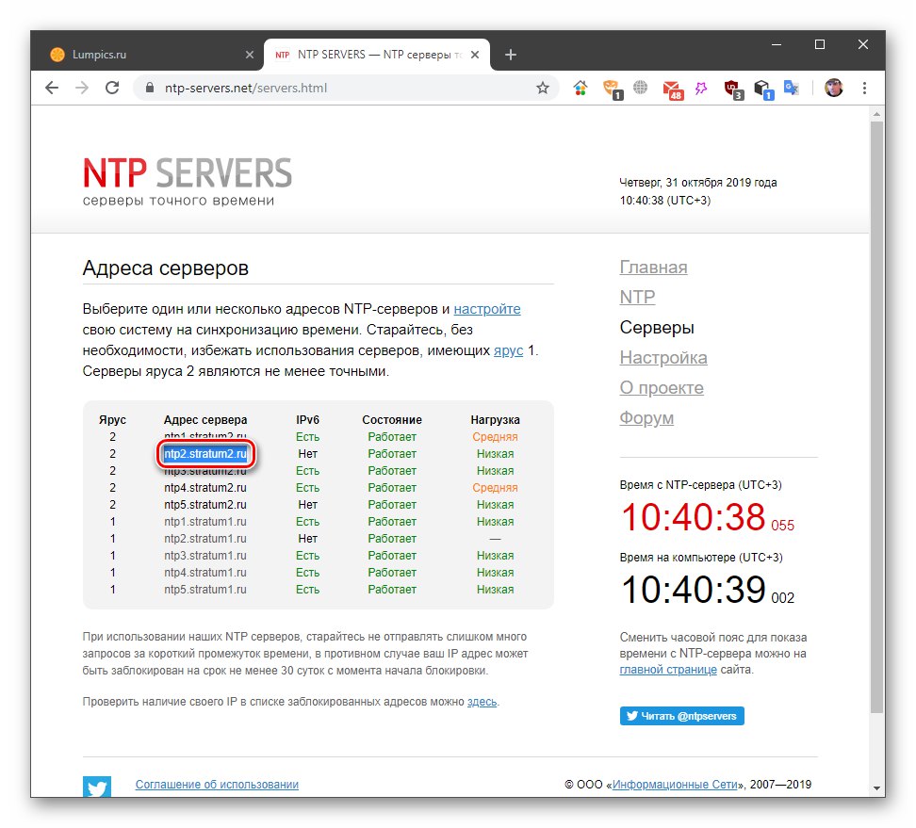The image size is (916, 828).
Task: Open the Соглашение об использовании link
Action: tap(217, 785)
